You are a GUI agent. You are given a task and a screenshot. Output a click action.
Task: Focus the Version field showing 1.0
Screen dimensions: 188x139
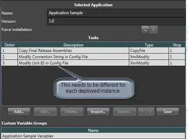[x=116, y=21]
